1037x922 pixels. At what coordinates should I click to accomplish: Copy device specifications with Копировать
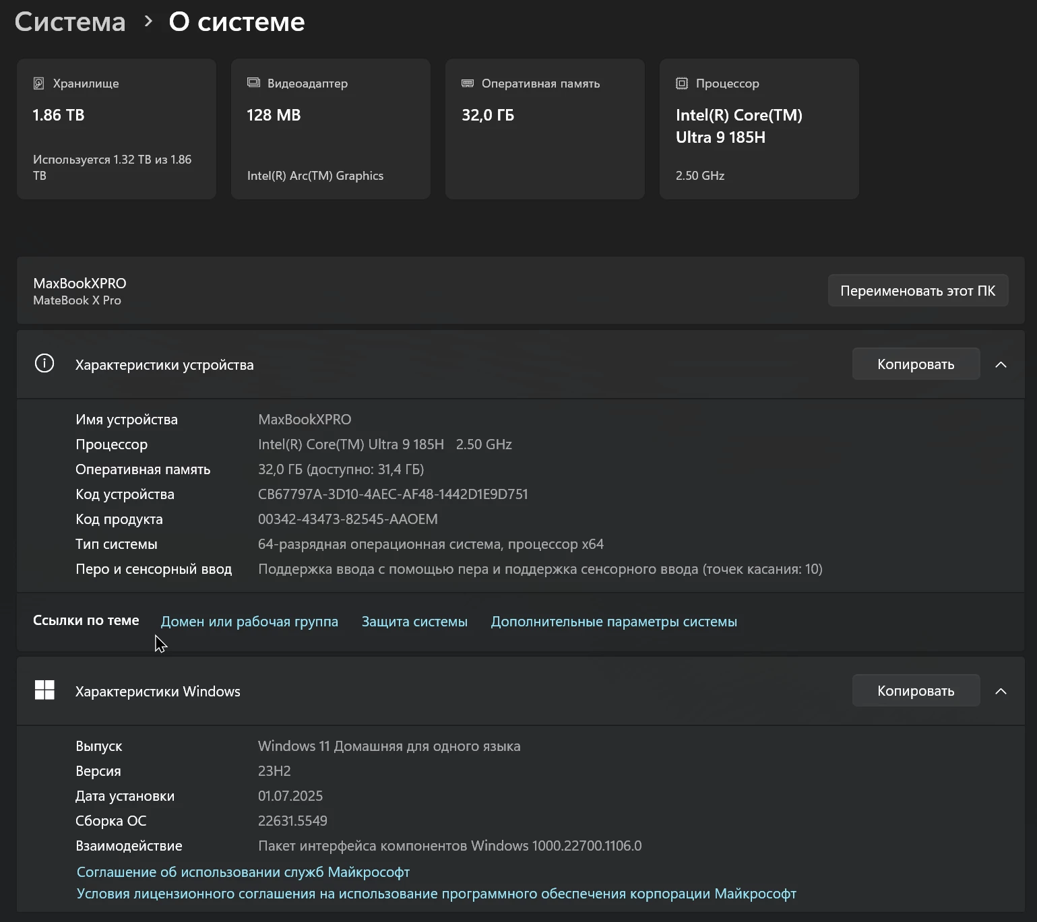coord(916,364)
